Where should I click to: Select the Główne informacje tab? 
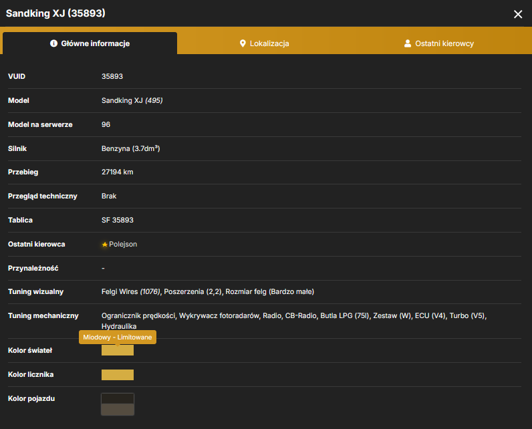tap(90, 43)
